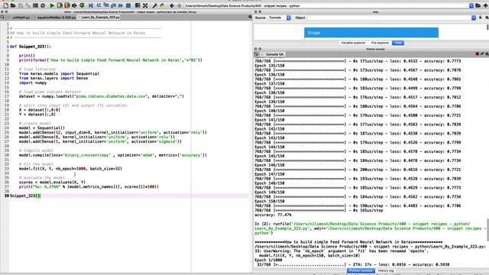The height and width of the screenshot is (275, 489).
Task: Open Preferences with the wrench icon
Action: tap(154, 5)
